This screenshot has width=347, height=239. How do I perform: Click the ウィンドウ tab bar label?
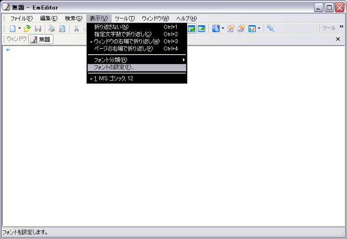(x=17, y=39)
